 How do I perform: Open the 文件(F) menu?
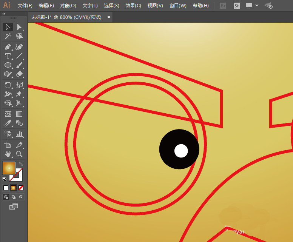tap(25, 6)
